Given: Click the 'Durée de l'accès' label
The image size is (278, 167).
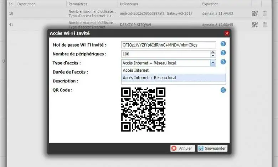Looking at the screenshot, I should (x=70, y=72).
